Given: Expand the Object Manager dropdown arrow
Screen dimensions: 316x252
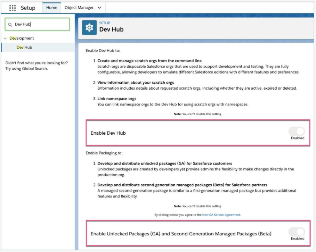Looking at the screenshot, I should (x=99, y=8).
